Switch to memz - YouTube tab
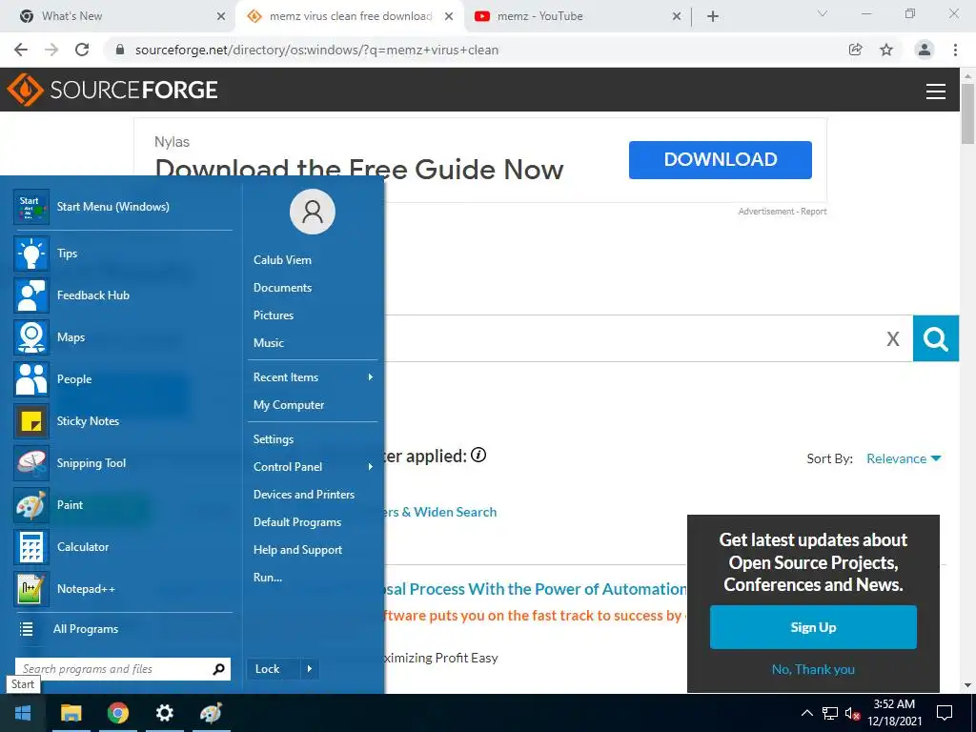The width and height of the screenshot is (976, 732). tap(577, 16)
